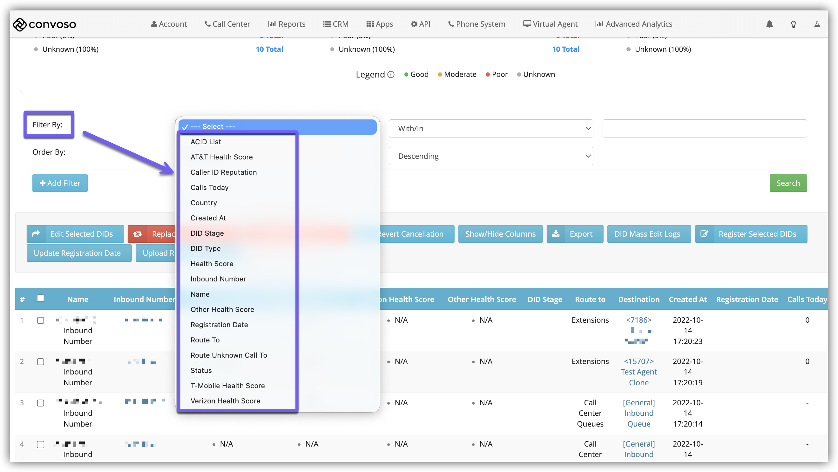Viewport: 838px width, 472px height.
Task: Click the notifications bell icon
Action: pos(769,24)
